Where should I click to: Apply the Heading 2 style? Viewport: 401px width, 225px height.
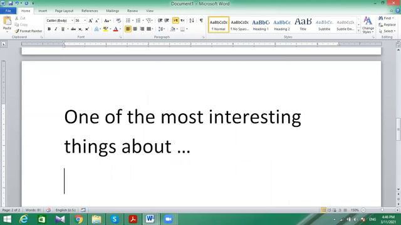282,25
